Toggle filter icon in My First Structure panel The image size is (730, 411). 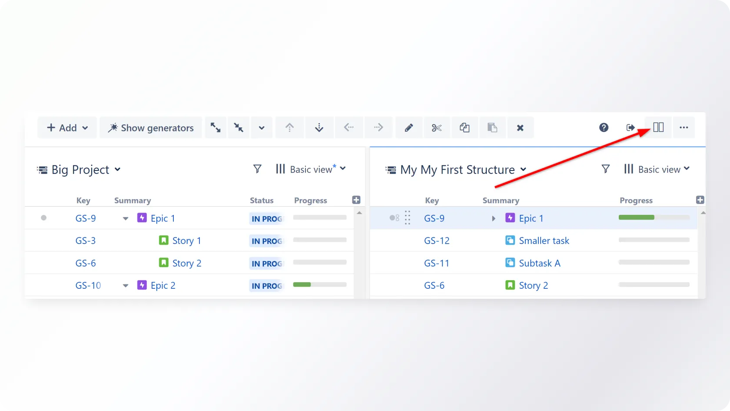(605, 169)
